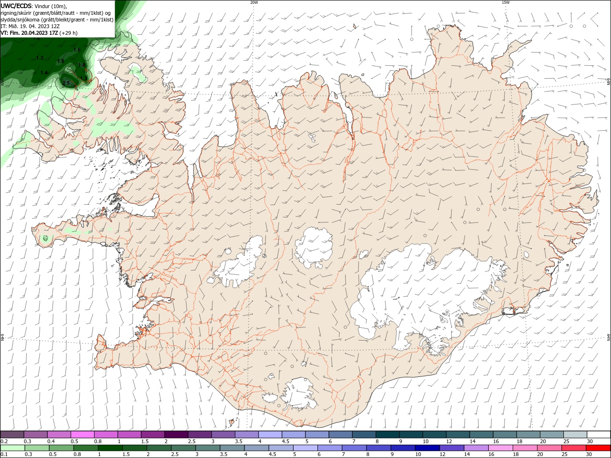Select the upper-row teal swatch labeled 12
The width and height of the screenshot is (611, 458).
click(457, 435)
